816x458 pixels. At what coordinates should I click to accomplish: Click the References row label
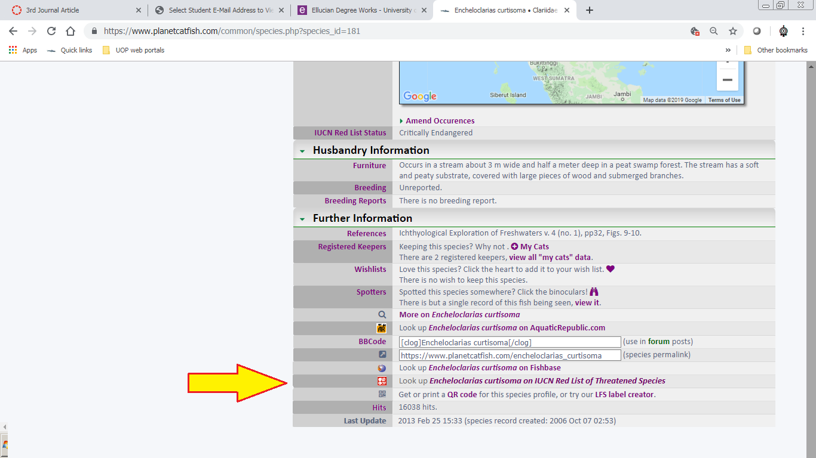pyautogui.click(x=367, y=233)
